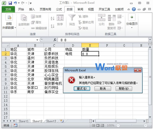The image size is (153, 129).
Task: Select the Sheet3 worksheet tab
Action: (51, 121)
